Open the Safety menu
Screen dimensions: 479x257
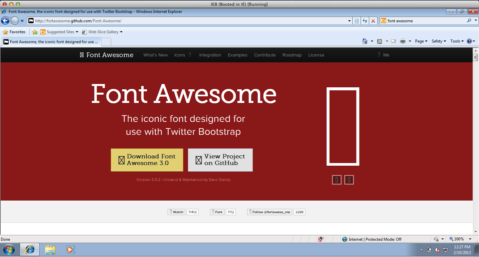pos(439,41)
